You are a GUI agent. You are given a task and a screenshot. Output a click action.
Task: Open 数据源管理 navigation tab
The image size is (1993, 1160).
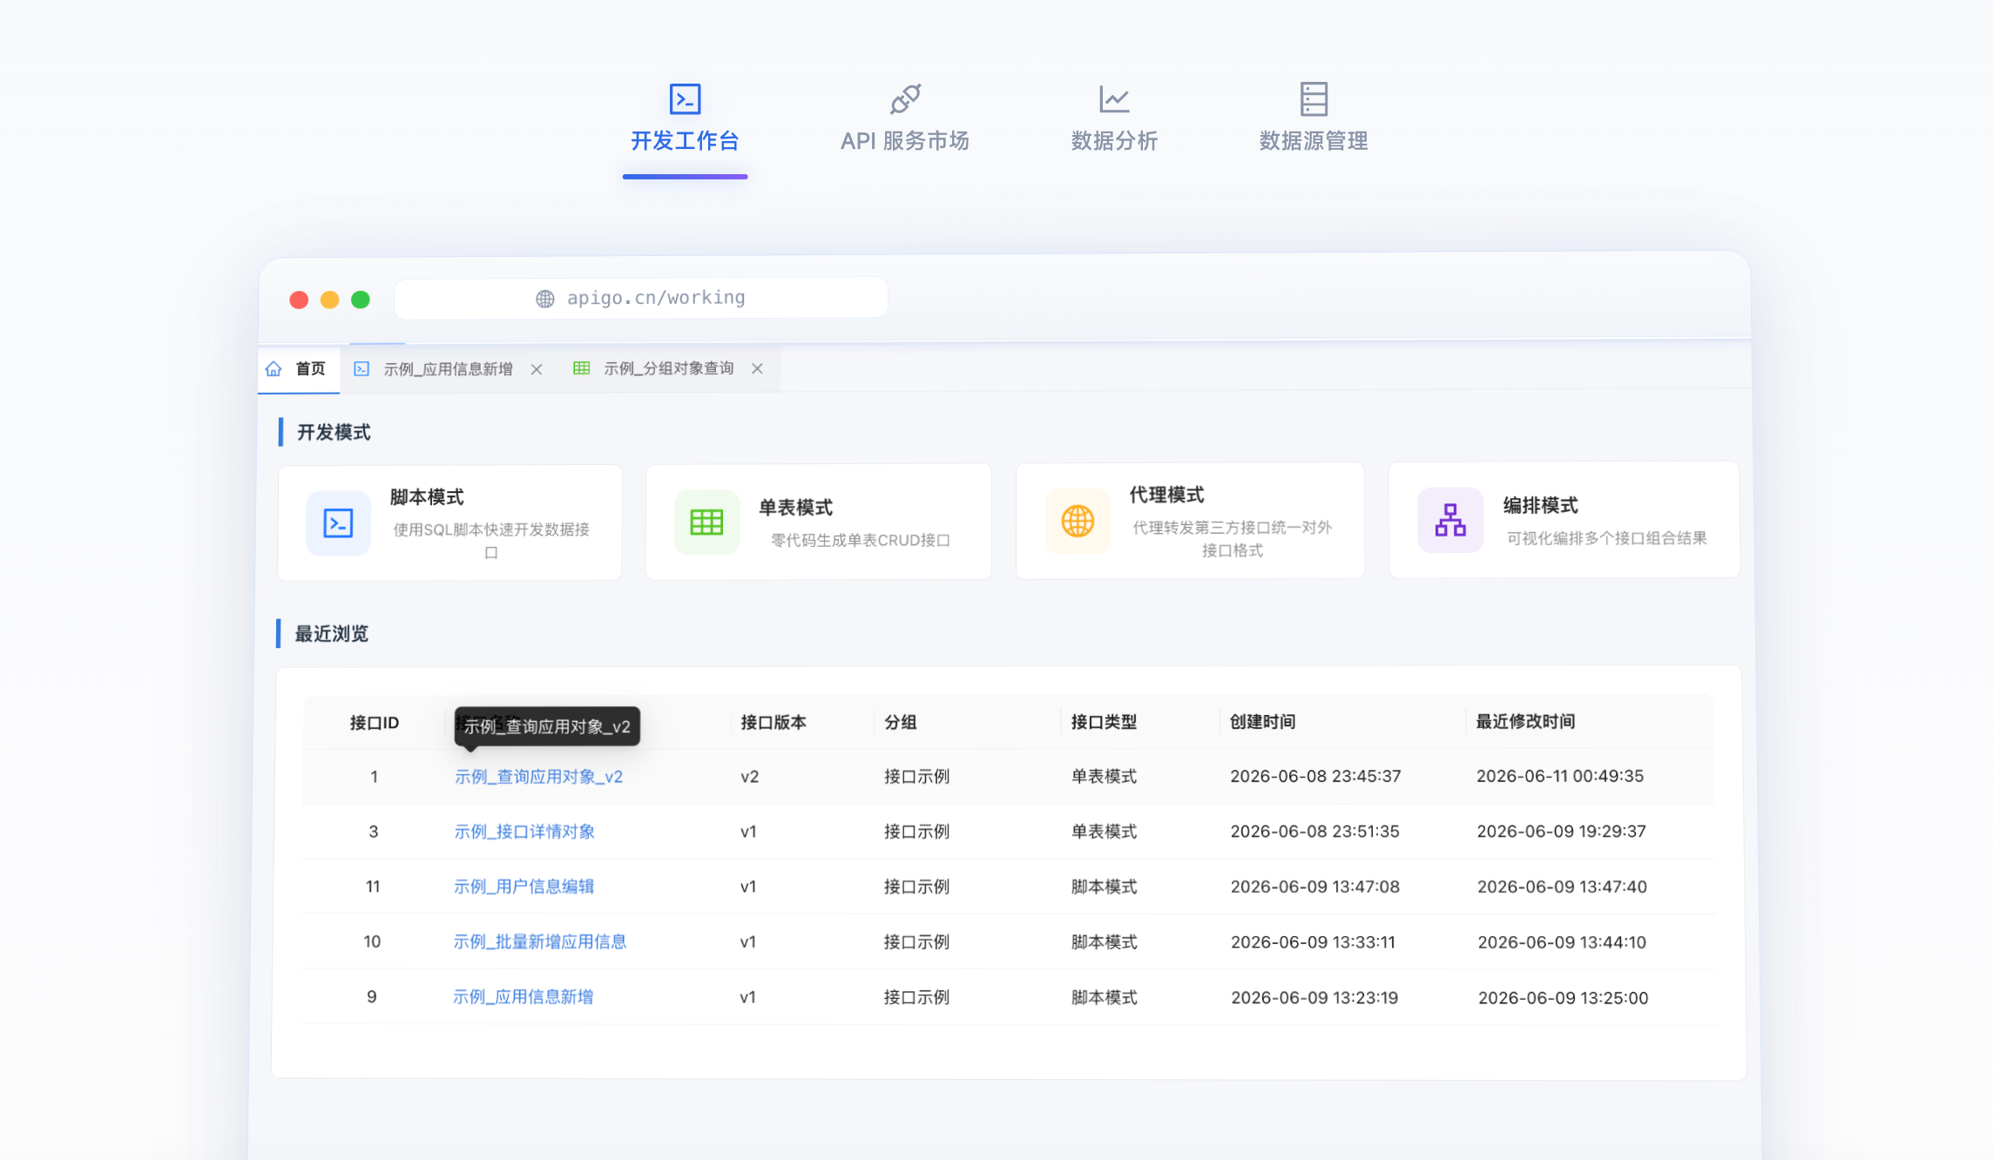(1314, 120)
